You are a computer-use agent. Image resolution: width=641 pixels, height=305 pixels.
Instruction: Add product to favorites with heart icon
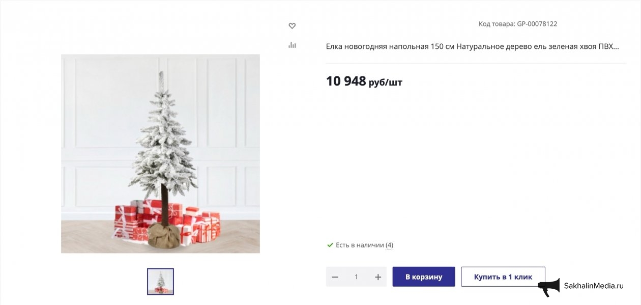click(x=292, y=26)
